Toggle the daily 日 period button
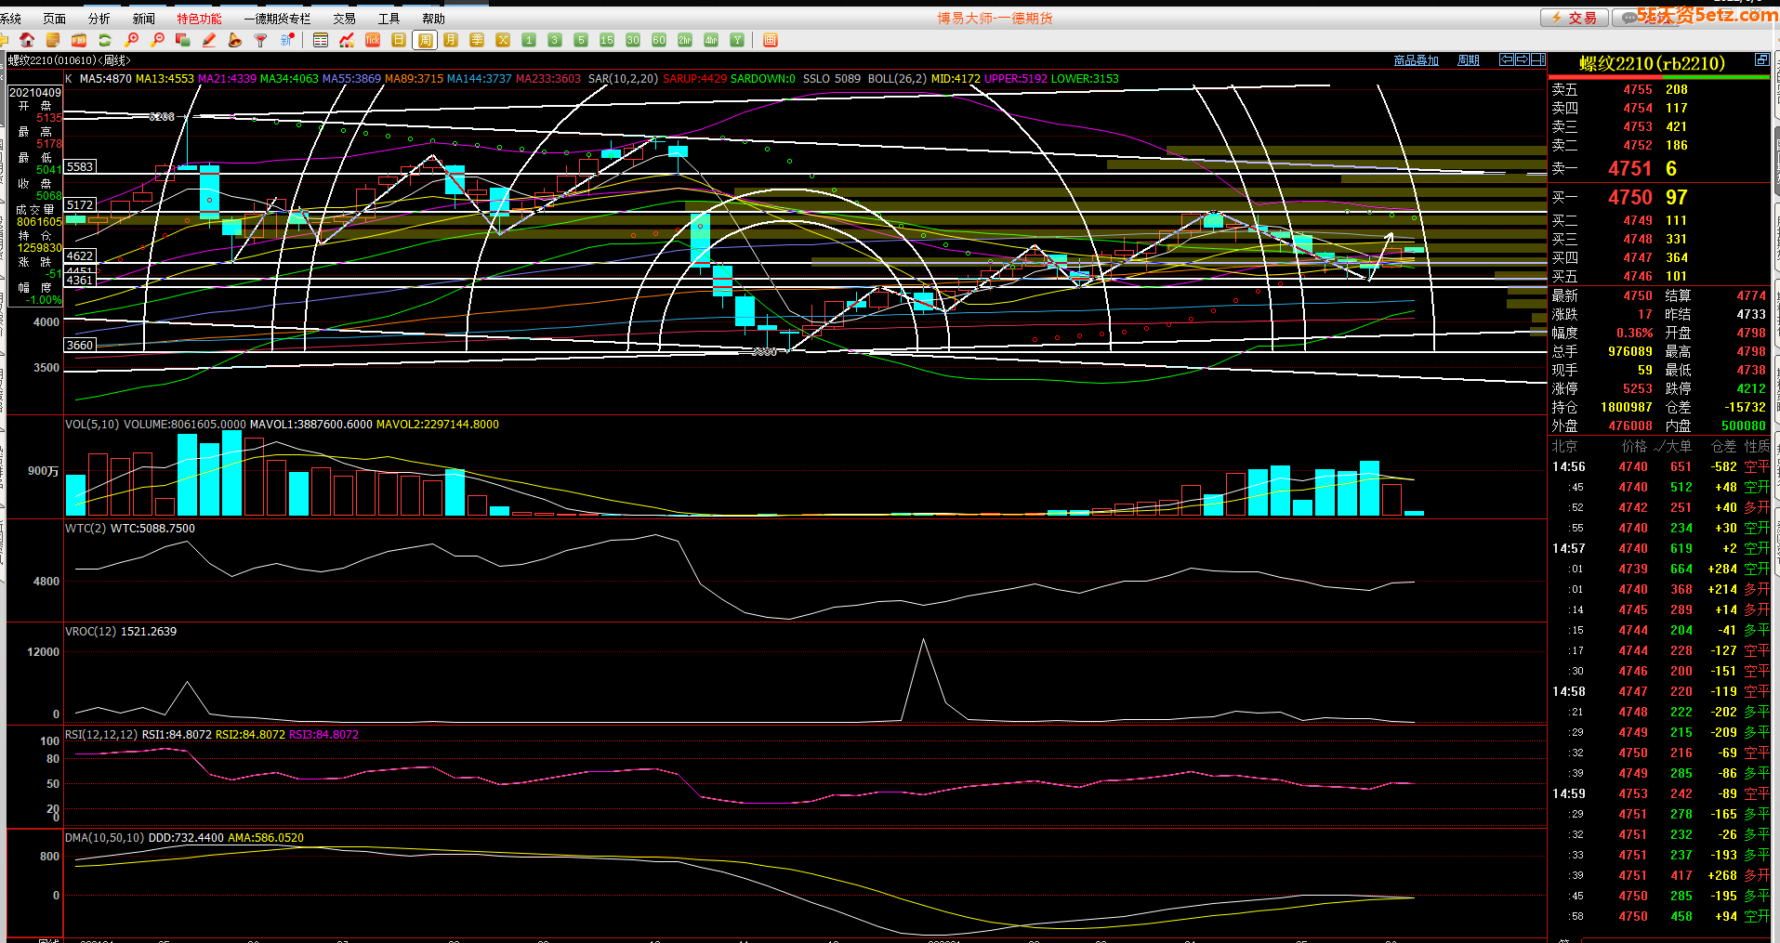The image size is (1780, 943). pos(399,40)
